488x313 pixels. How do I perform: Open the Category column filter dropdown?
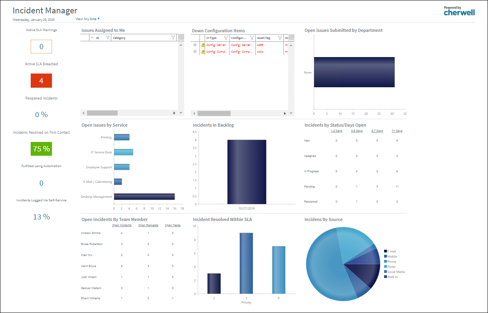tap(173, 37)
